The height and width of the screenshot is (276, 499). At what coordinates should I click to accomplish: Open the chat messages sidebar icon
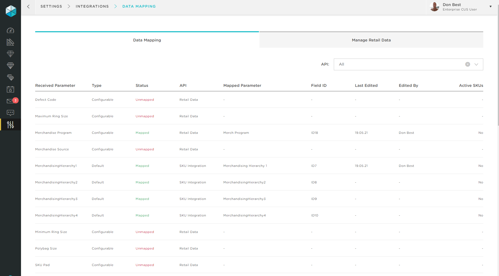pos(11,113)
